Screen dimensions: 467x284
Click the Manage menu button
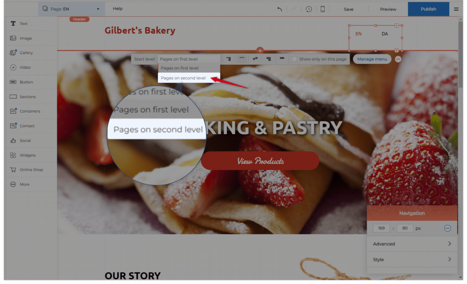coord(372,59)
